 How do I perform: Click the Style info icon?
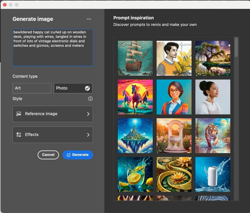(x=90, y=99)
